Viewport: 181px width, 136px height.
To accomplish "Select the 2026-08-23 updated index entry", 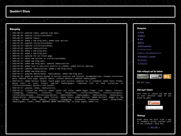I will (36, 33).
